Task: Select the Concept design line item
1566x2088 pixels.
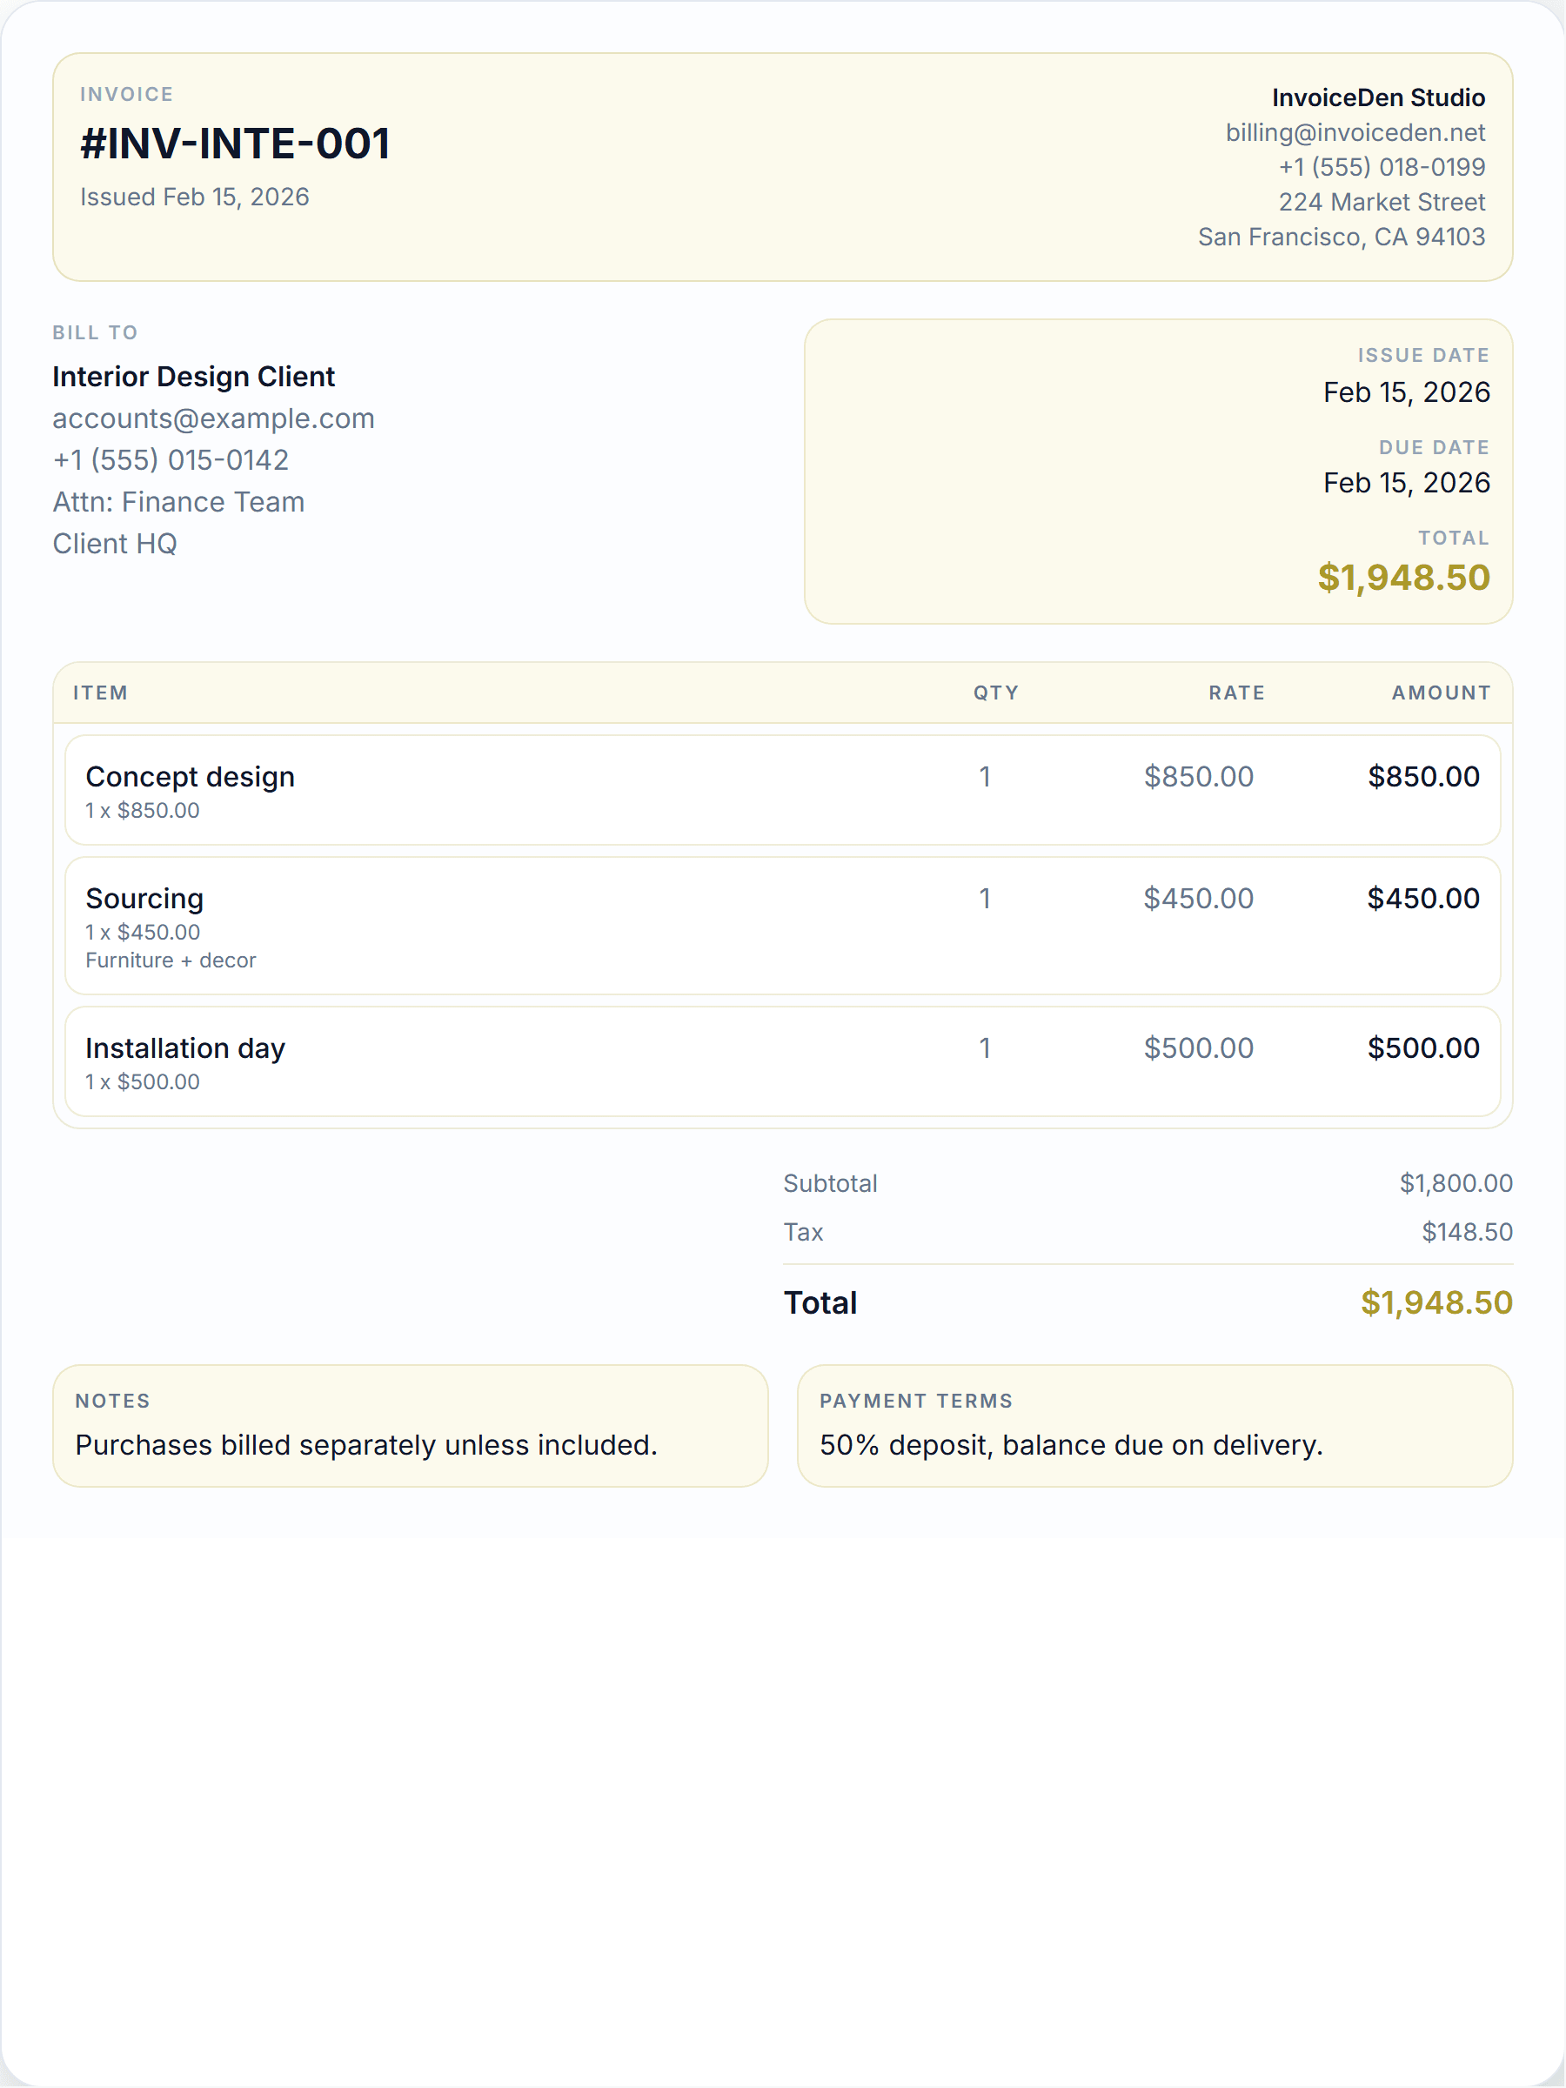Action: click(782, 790)
